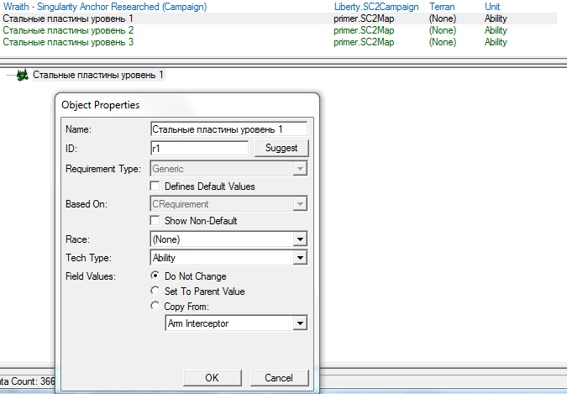Screen dimensions: 567x394
Task: Click the Liberty.SC2Campaign source cell
Action: [x=376, y=7]
